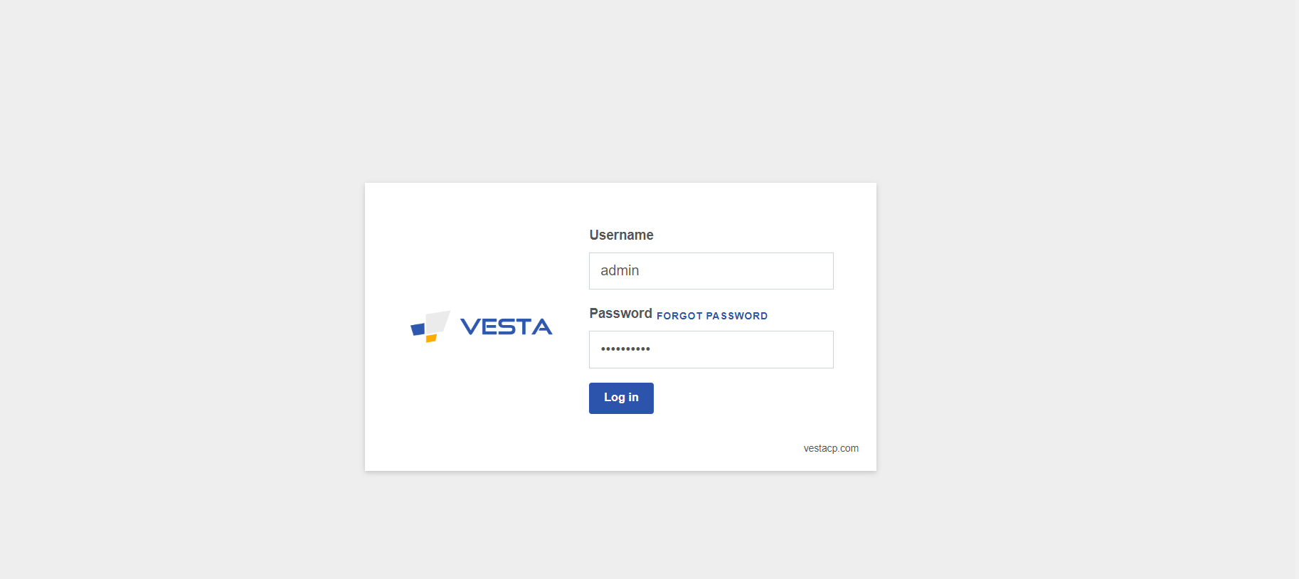Click the letter E in VESTA wordmark
The width and height of the screenshot is (1299, 579).
(488, 326)
